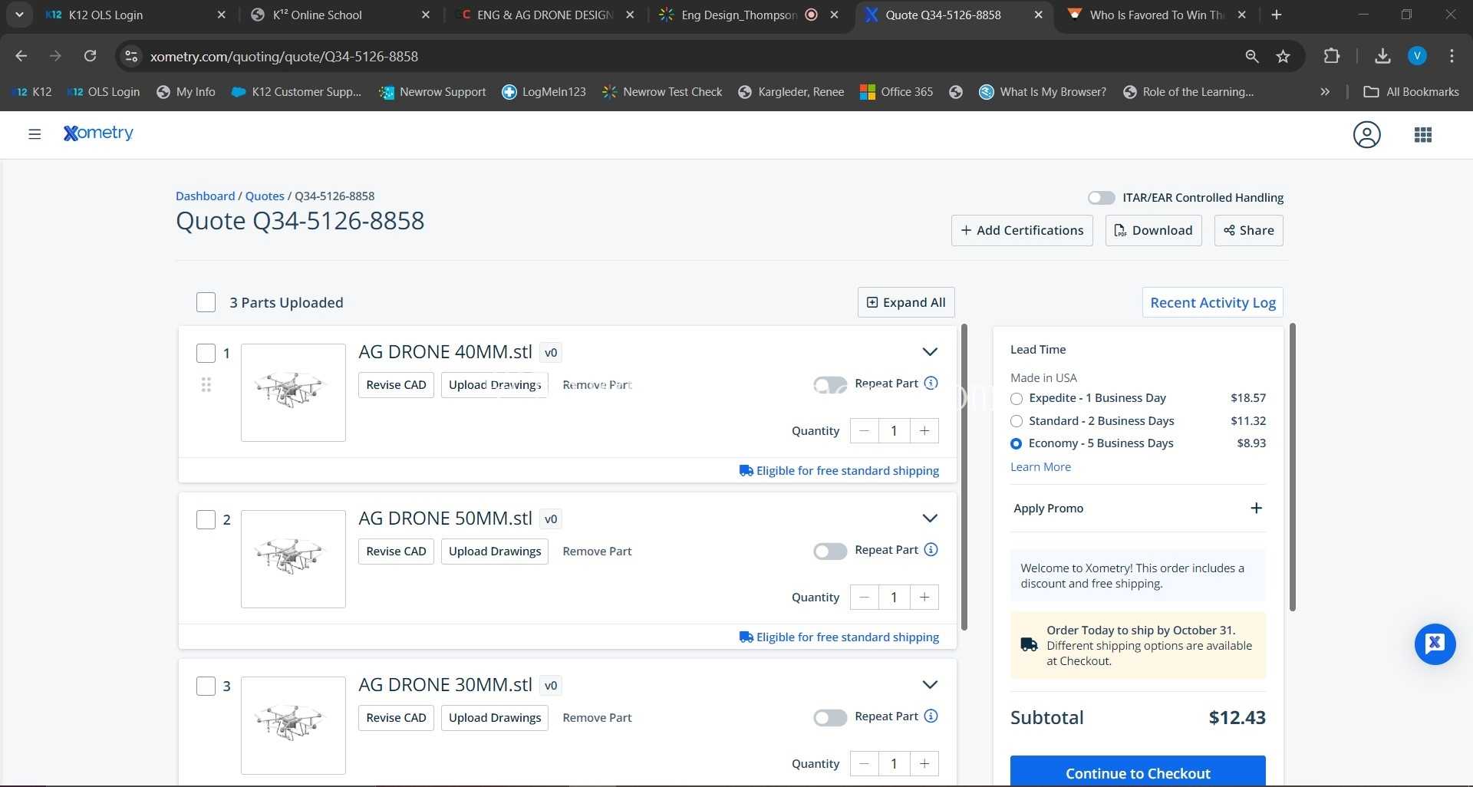Open the browser extensions icon

tap(1332, 56)
